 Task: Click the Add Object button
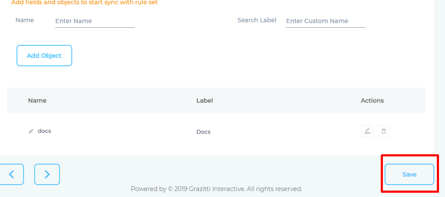44,56
